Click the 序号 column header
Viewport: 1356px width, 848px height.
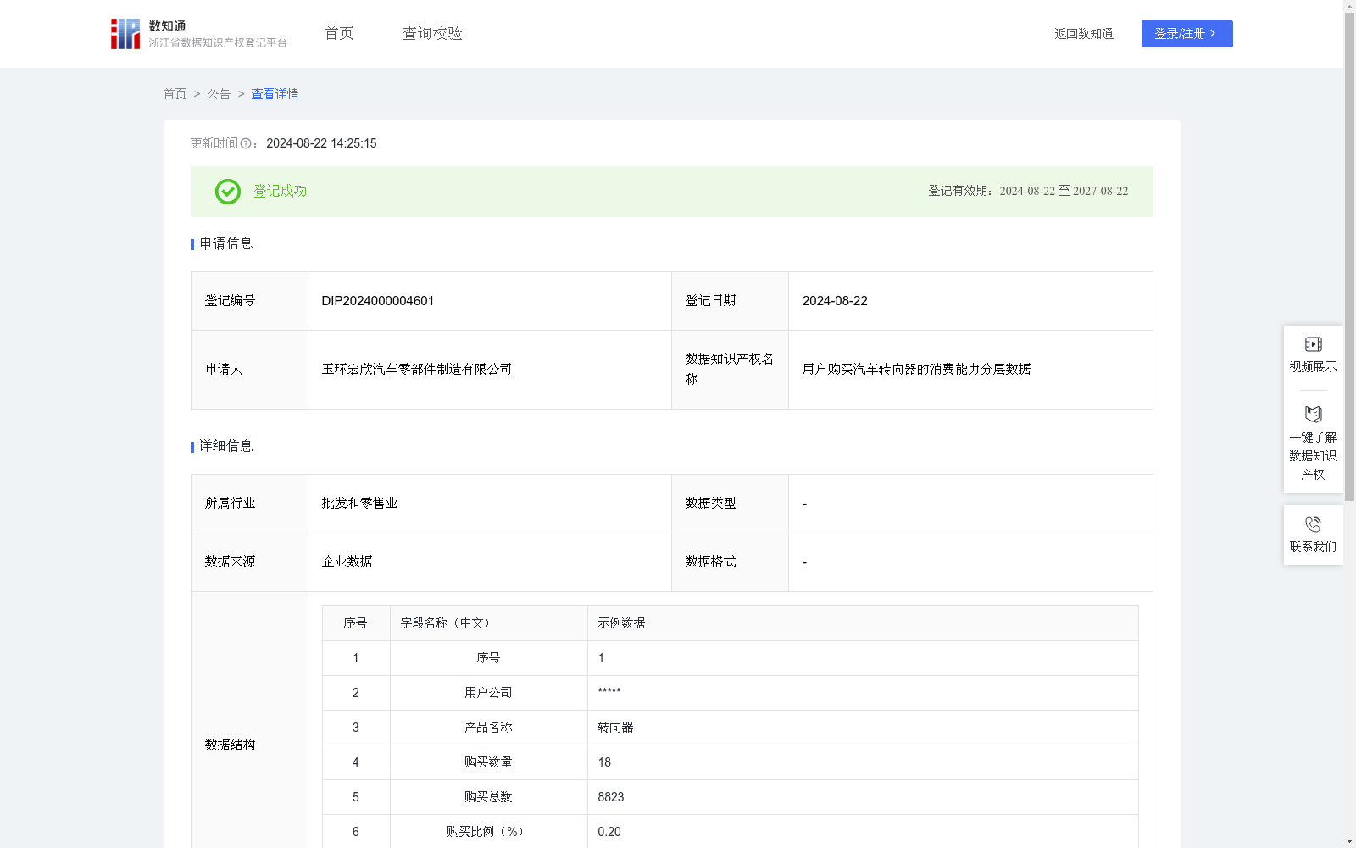pos(355,623)
